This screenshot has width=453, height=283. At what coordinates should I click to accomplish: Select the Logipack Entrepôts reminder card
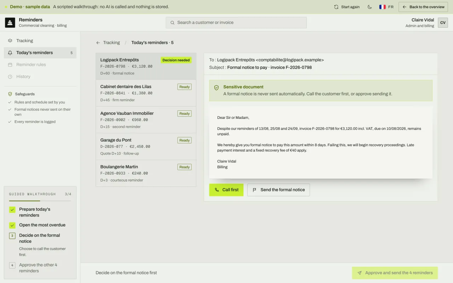point(146,67)
